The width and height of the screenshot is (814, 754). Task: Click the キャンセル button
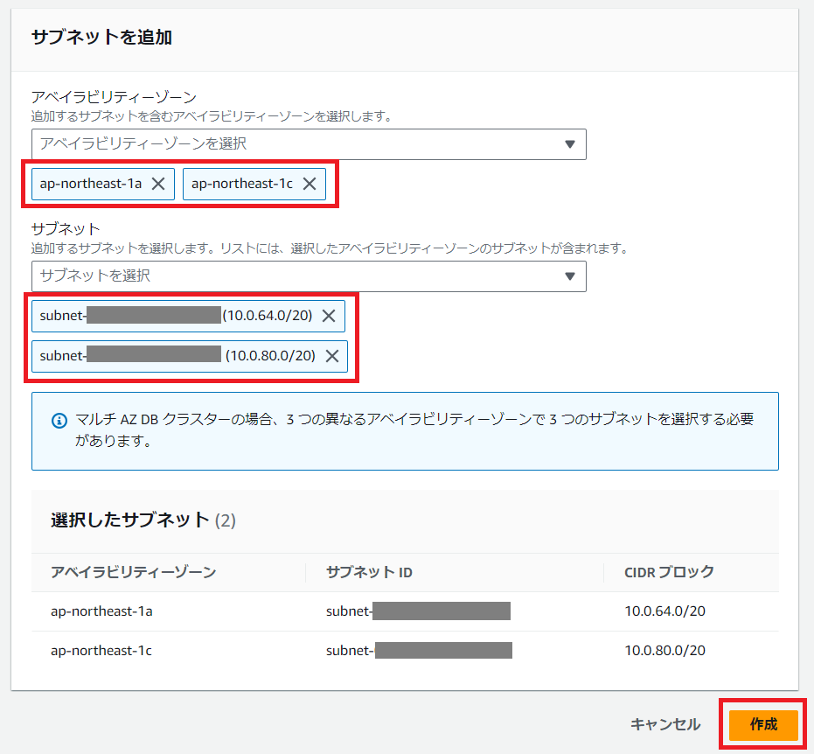(x=665, y=724)
